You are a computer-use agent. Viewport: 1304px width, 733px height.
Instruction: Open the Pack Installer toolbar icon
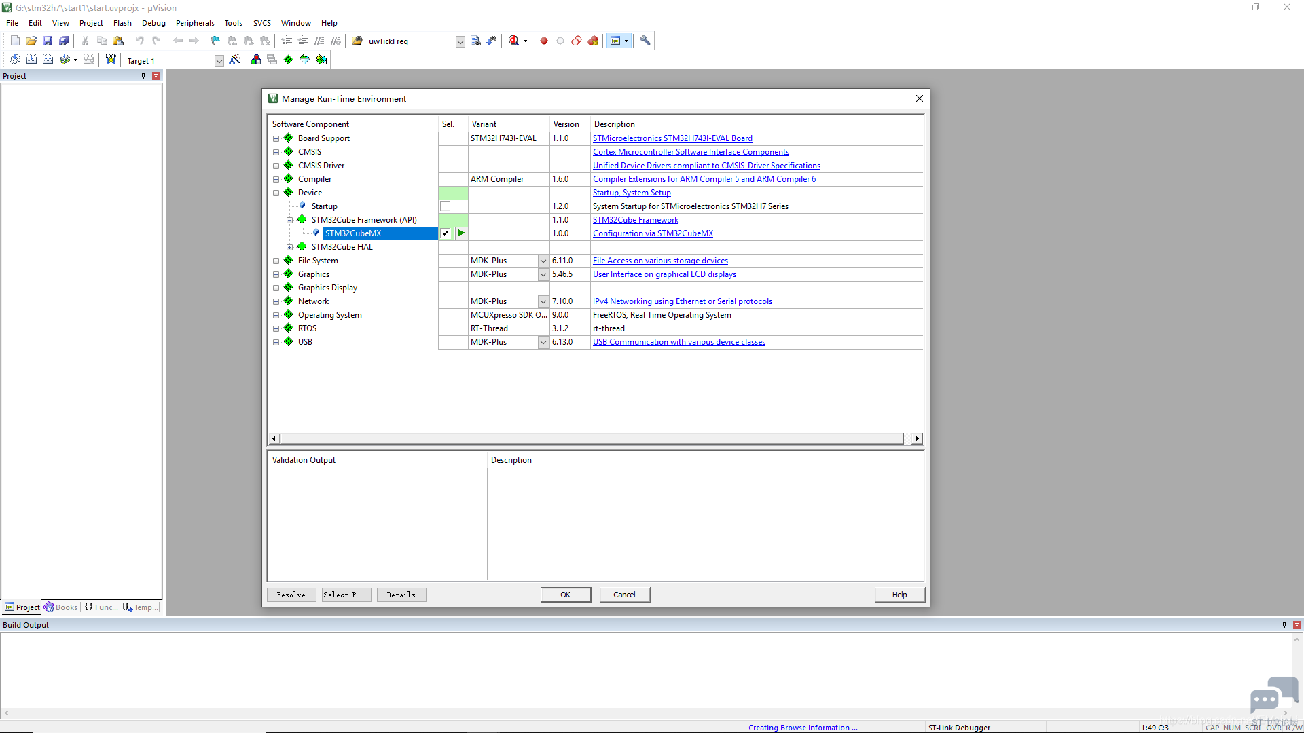321,60
